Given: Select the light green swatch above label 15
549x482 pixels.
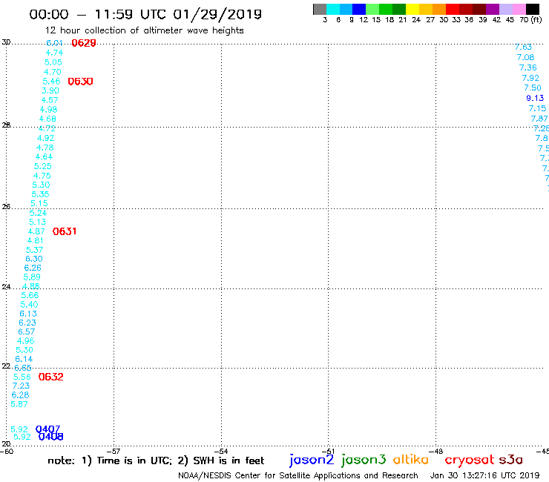Looking at the screenshot, I should click(x=372, y=9).
